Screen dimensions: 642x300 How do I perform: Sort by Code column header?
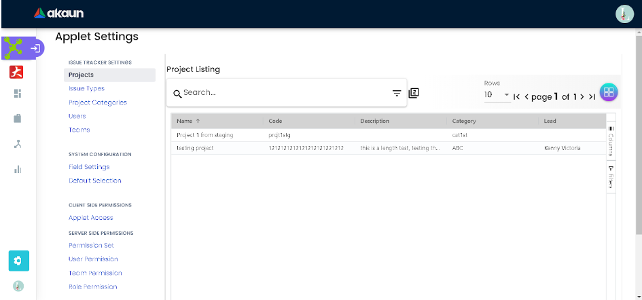308,121
